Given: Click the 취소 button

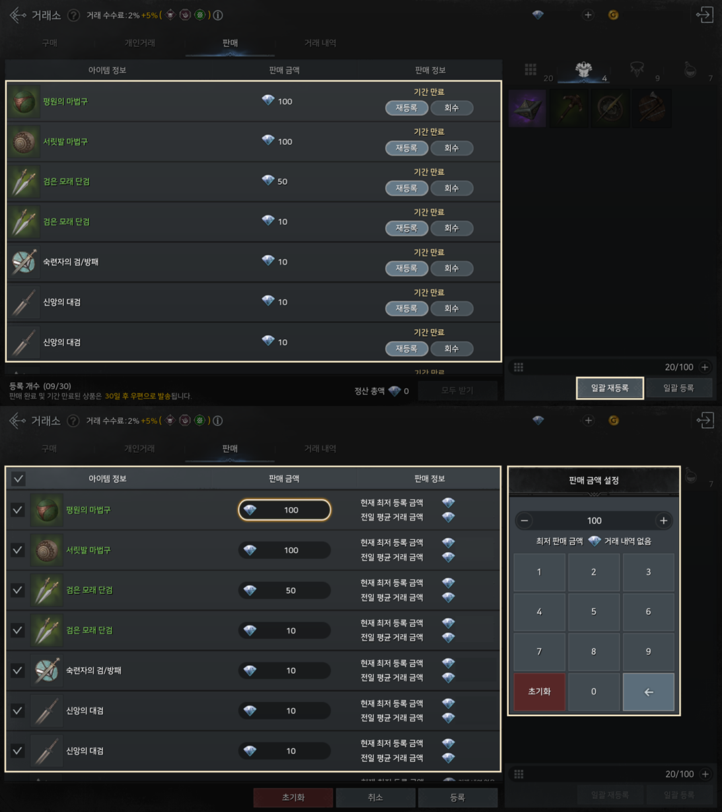Looking at the screenshot, I should pyautogui.click(x=375, y=797).
